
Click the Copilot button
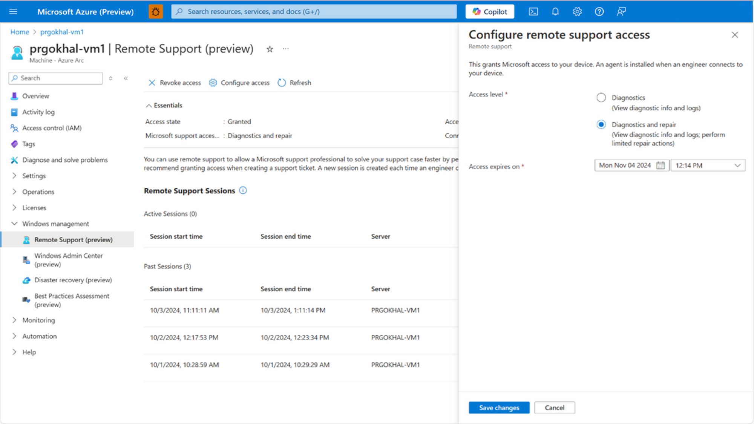pyautogui.click(x=490, y=12)
